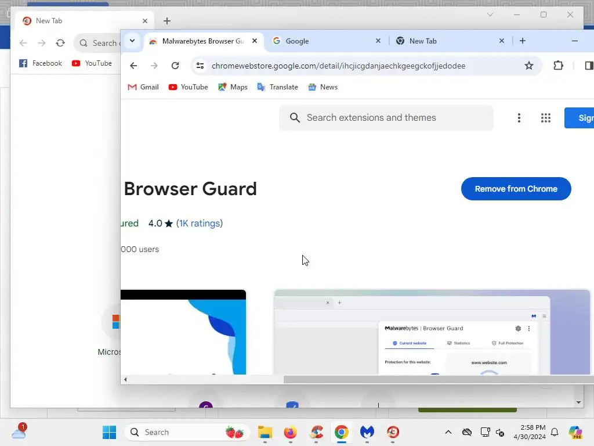The width and height of the screenshot is (594, 446).
Task: Open the red swirl browser taskbar icon
Action: click(x=393, y=432)
